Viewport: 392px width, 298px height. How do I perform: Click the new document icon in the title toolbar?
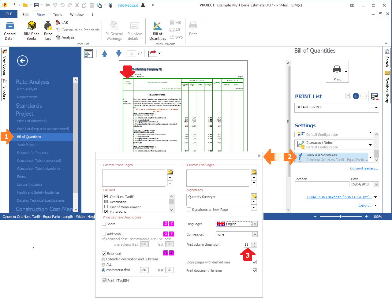click(13, 5)
